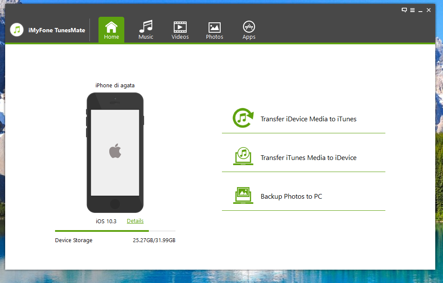Minimize the TunesMate window

[x=420, y=10]
